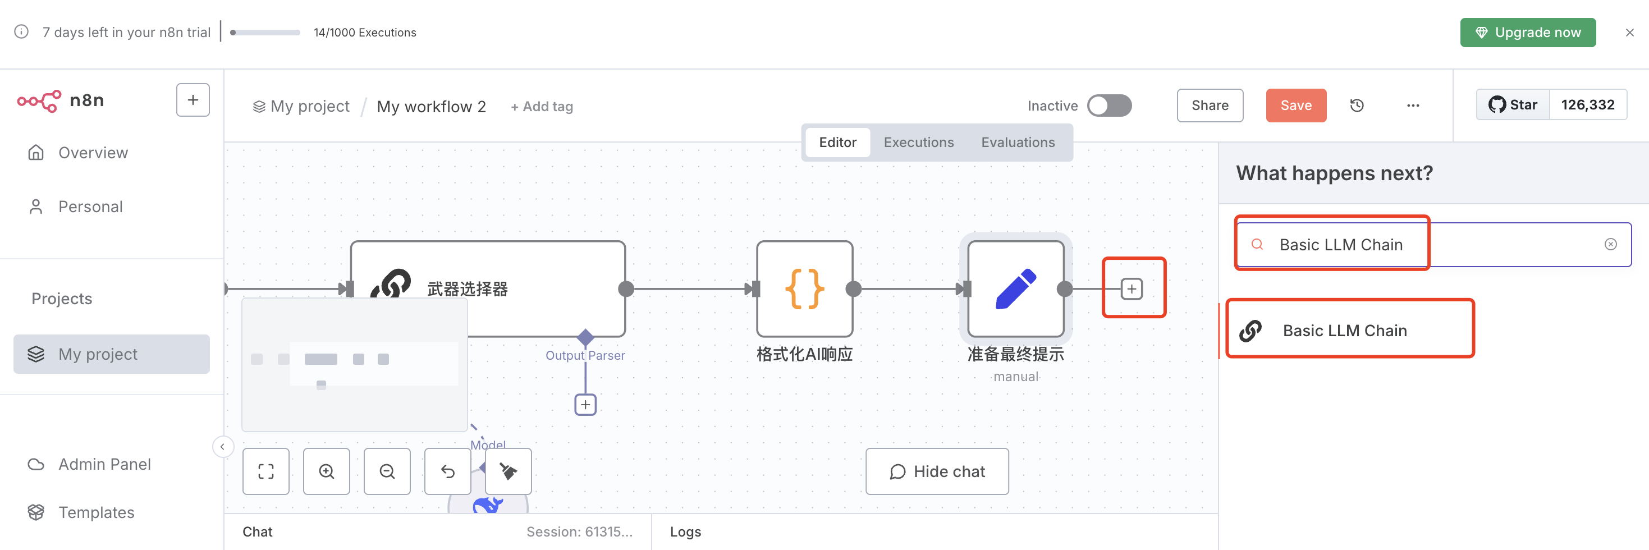Click the GitHub Star button
The width and height of the screenshot is (1649, 550).
point(1513,105)
